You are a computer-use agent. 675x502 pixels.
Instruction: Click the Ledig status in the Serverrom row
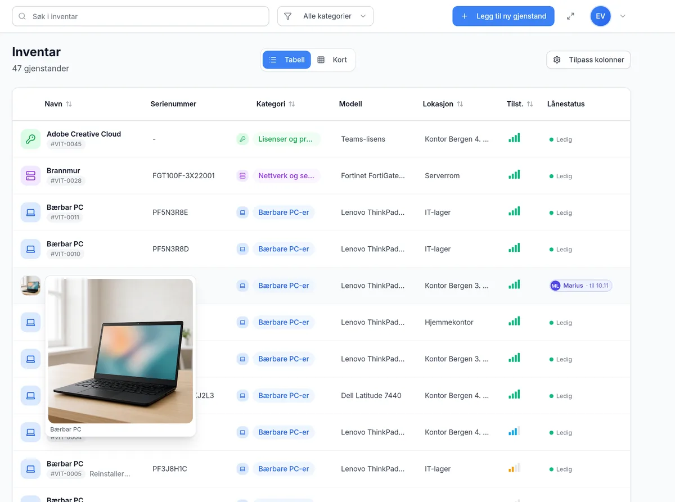561,176
